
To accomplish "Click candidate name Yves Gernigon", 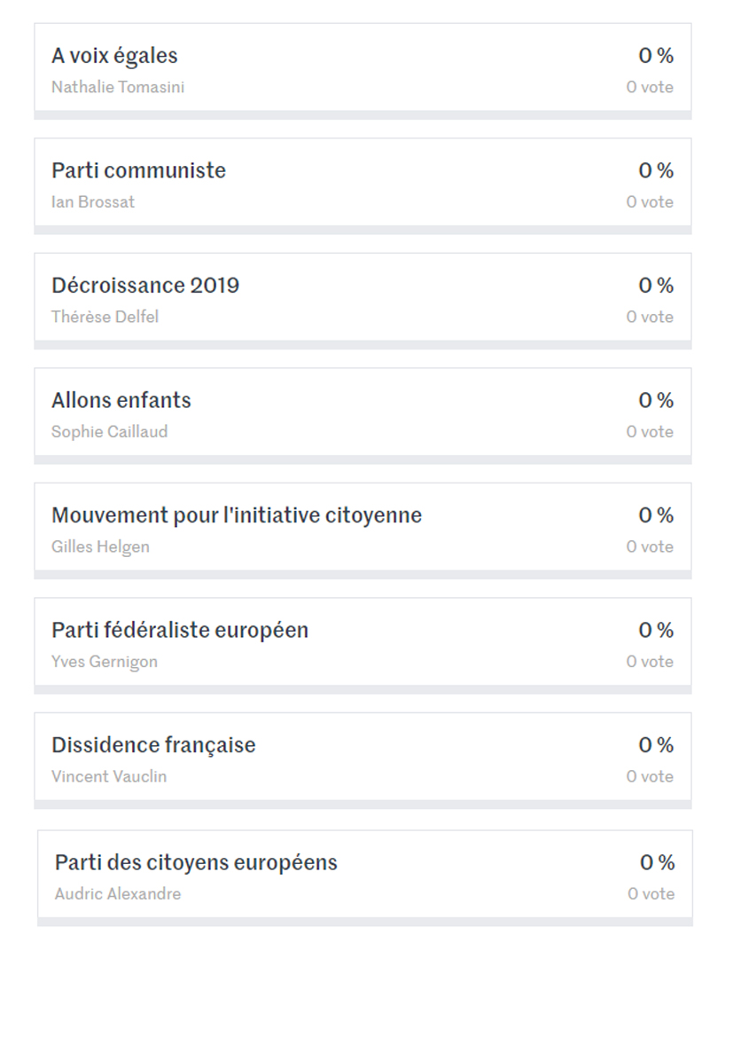I will [x=105, y=662].
